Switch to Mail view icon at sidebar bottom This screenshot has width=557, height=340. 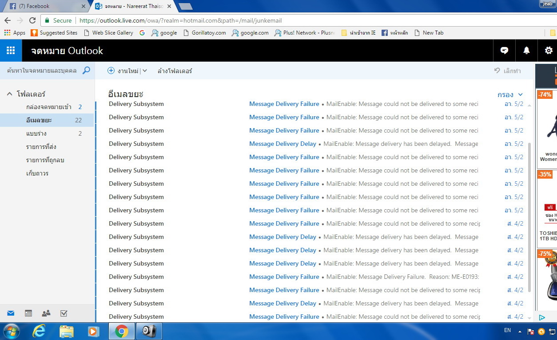11,313
